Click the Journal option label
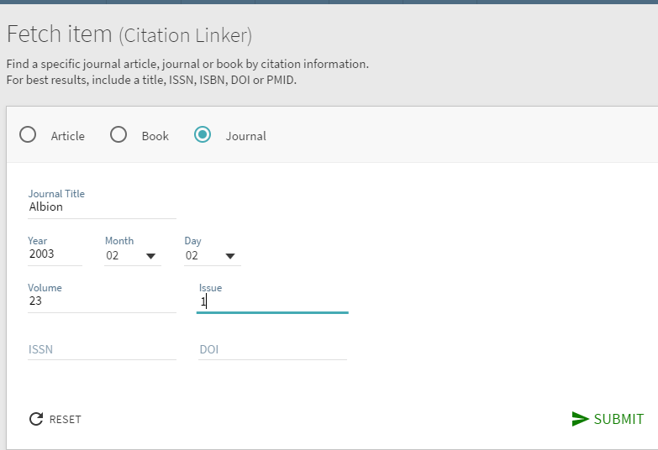The width and height of the screenshot is (658, 450). [x=245, y=136]
